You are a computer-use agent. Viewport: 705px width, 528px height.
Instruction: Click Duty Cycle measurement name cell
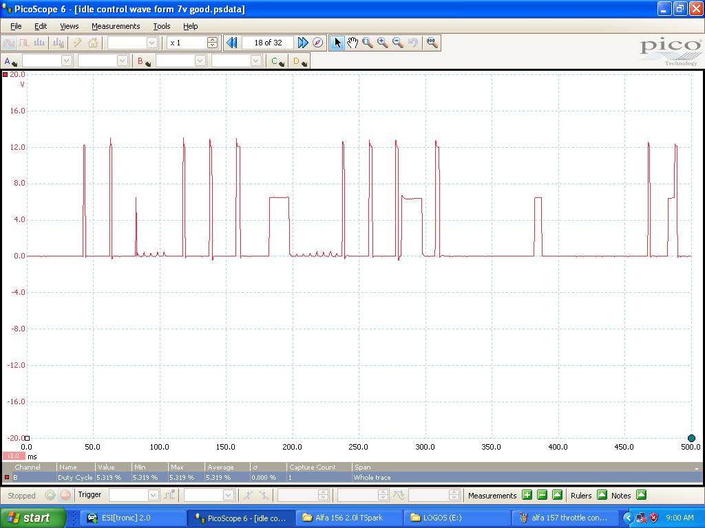[x=76, y=477]
